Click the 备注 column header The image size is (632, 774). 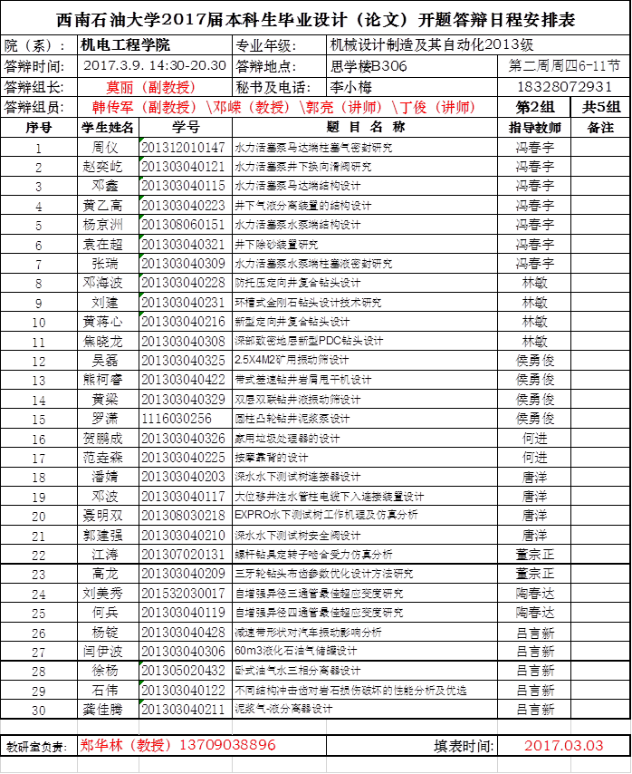(x=600, y=128)
